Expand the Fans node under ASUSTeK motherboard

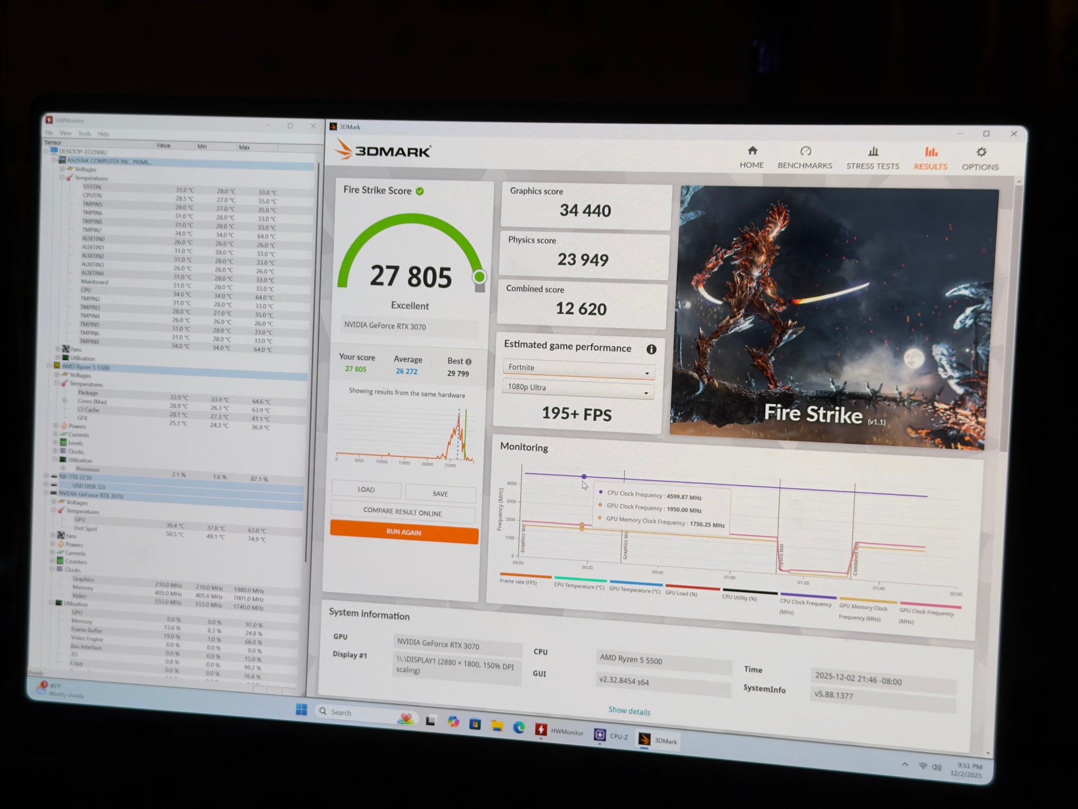tap(58, 349)
